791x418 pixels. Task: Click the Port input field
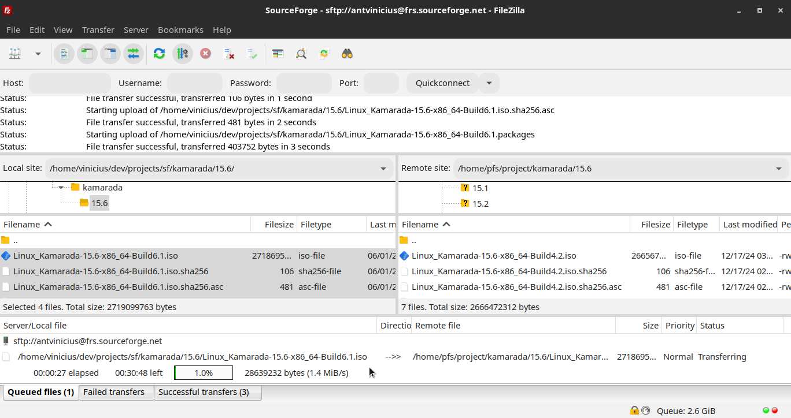(x=381, y=83)
